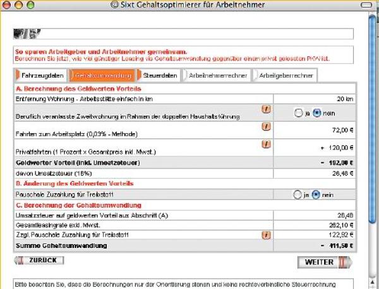Click the '72,00 €' Fahrten value

point(343,131)
